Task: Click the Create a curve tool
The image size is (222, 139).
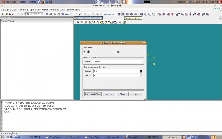Action: click(x=97, y=14)
